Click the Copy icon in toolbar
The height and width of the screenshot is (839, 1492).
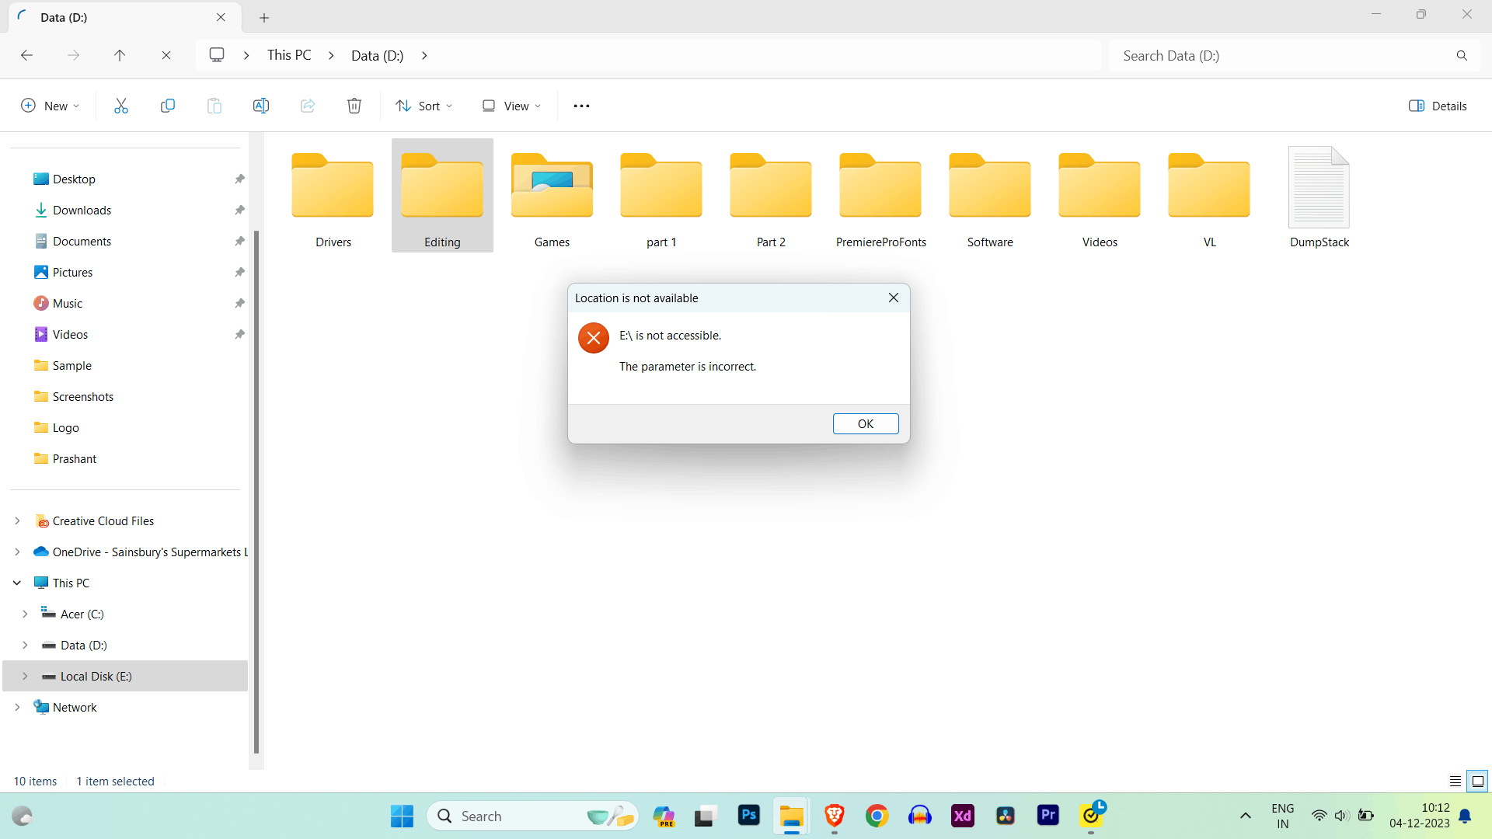[x=168, y=106]
